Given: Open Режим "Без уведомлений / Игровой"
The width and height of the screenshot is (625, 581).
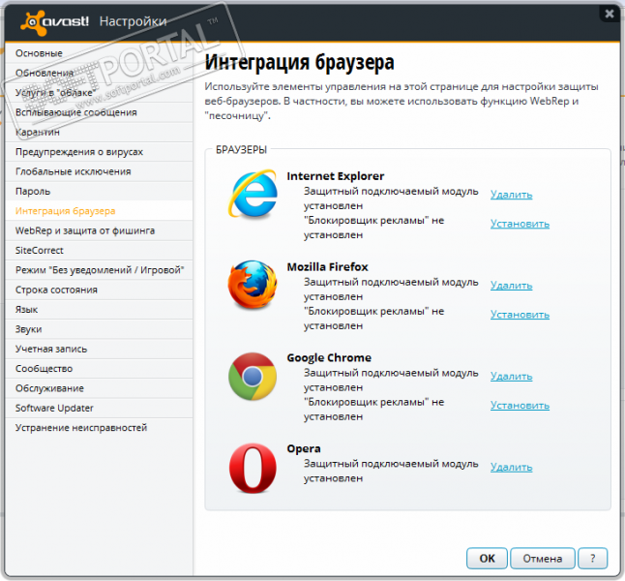Looking at the screenshot, I should (99, 270).
